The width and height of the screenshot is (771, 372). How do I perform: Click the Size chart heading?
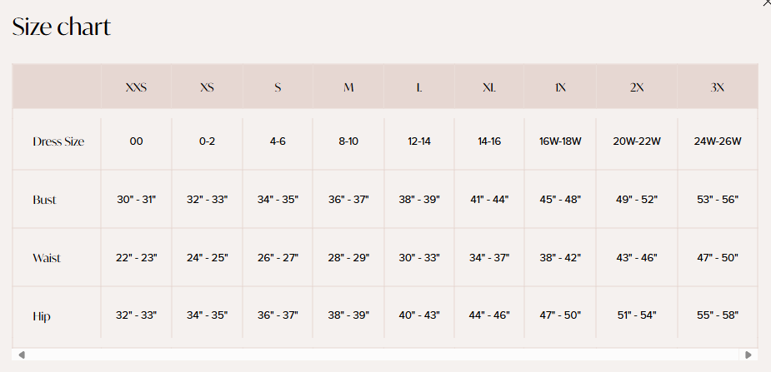(x=62, y=27)
